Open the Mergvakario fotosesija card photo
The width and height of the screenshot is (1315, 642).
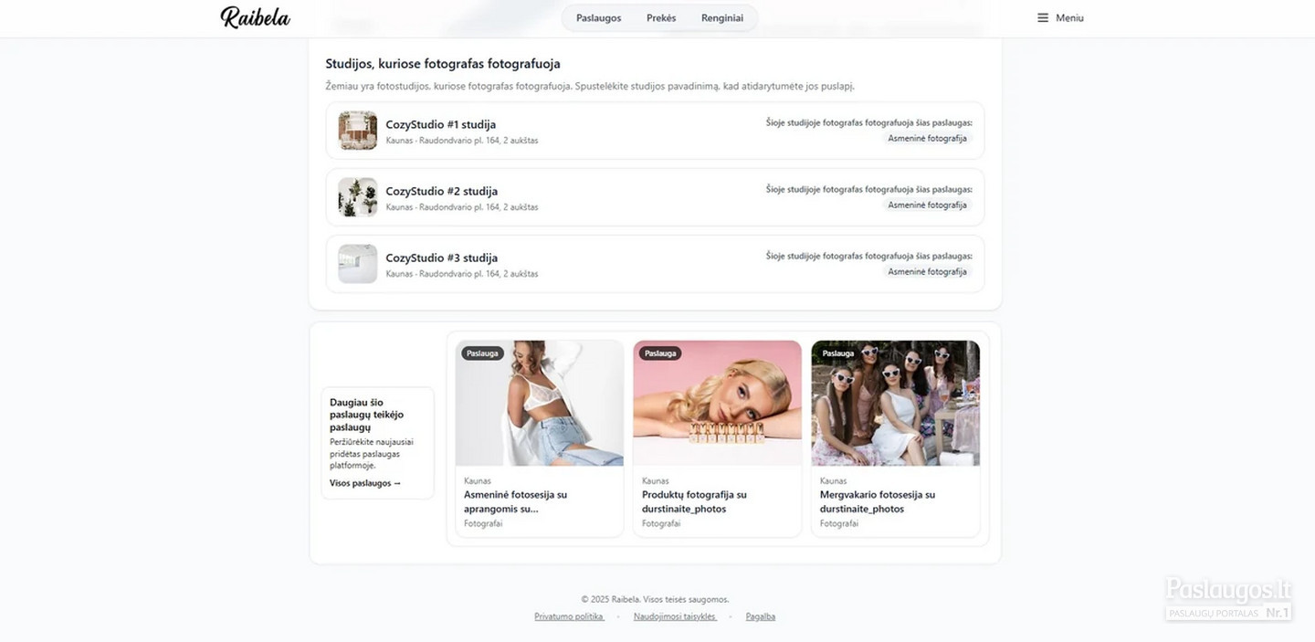tap(896, 404)
